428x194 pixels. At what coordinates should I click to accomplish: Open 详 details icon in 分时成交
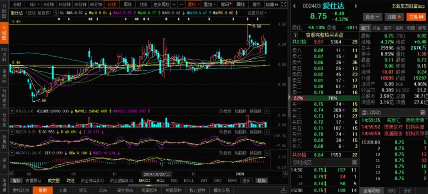pyautogui.click(x=354, y=162)
